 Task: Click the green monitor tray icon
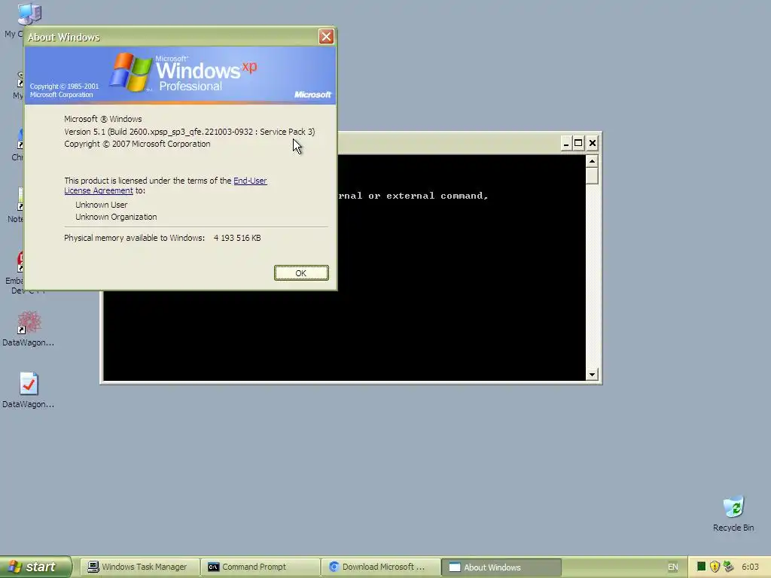click(702, 566)
